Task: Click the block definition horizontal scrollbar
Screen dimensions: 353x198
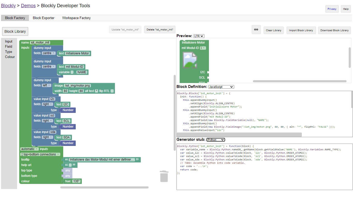Action: 239,135
